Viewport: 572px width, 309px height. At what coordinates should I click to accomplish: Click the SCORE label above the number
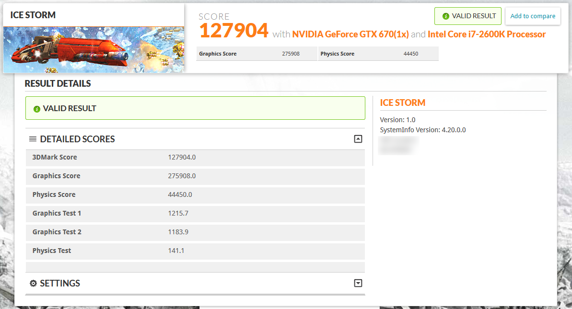point(214,16)
